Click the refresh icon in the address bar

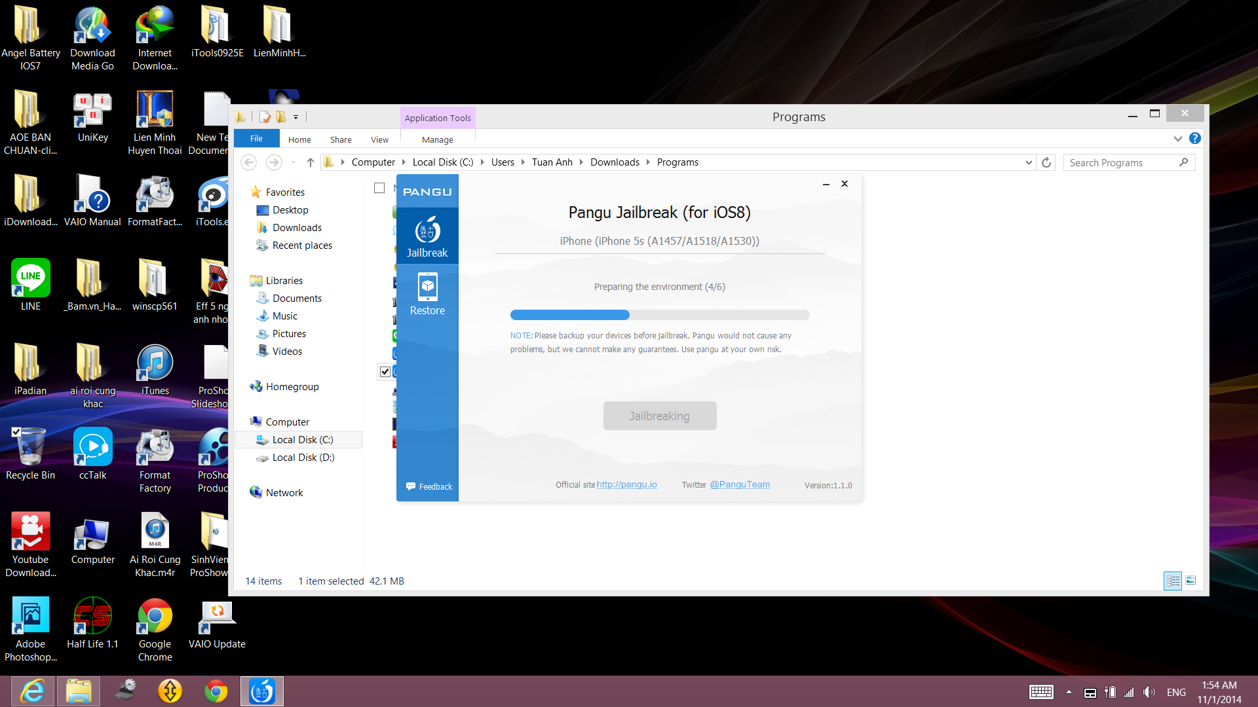1046,162
